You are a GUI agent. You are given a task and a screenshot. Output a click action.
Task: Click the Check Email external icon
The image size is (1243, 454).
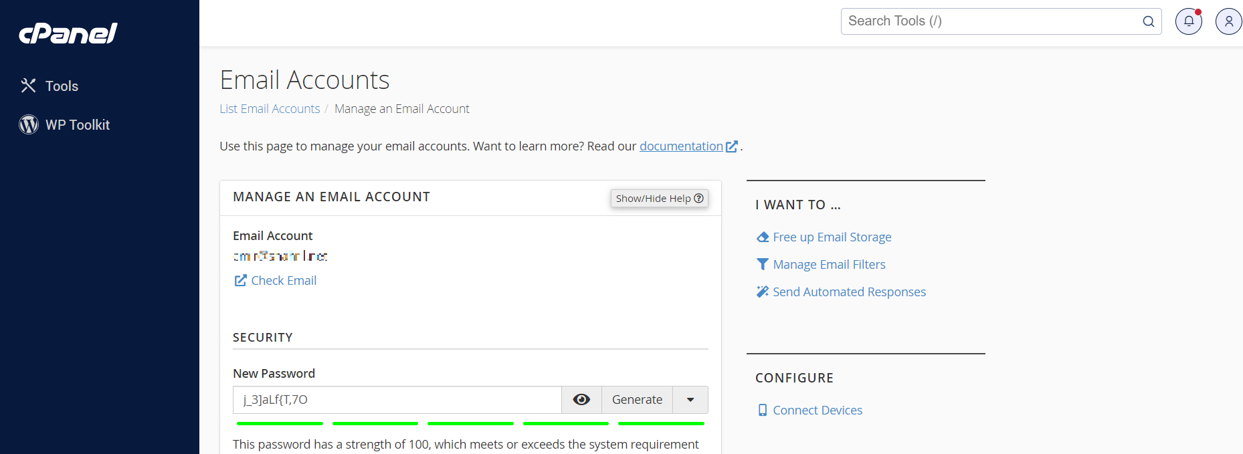(240, 281)
